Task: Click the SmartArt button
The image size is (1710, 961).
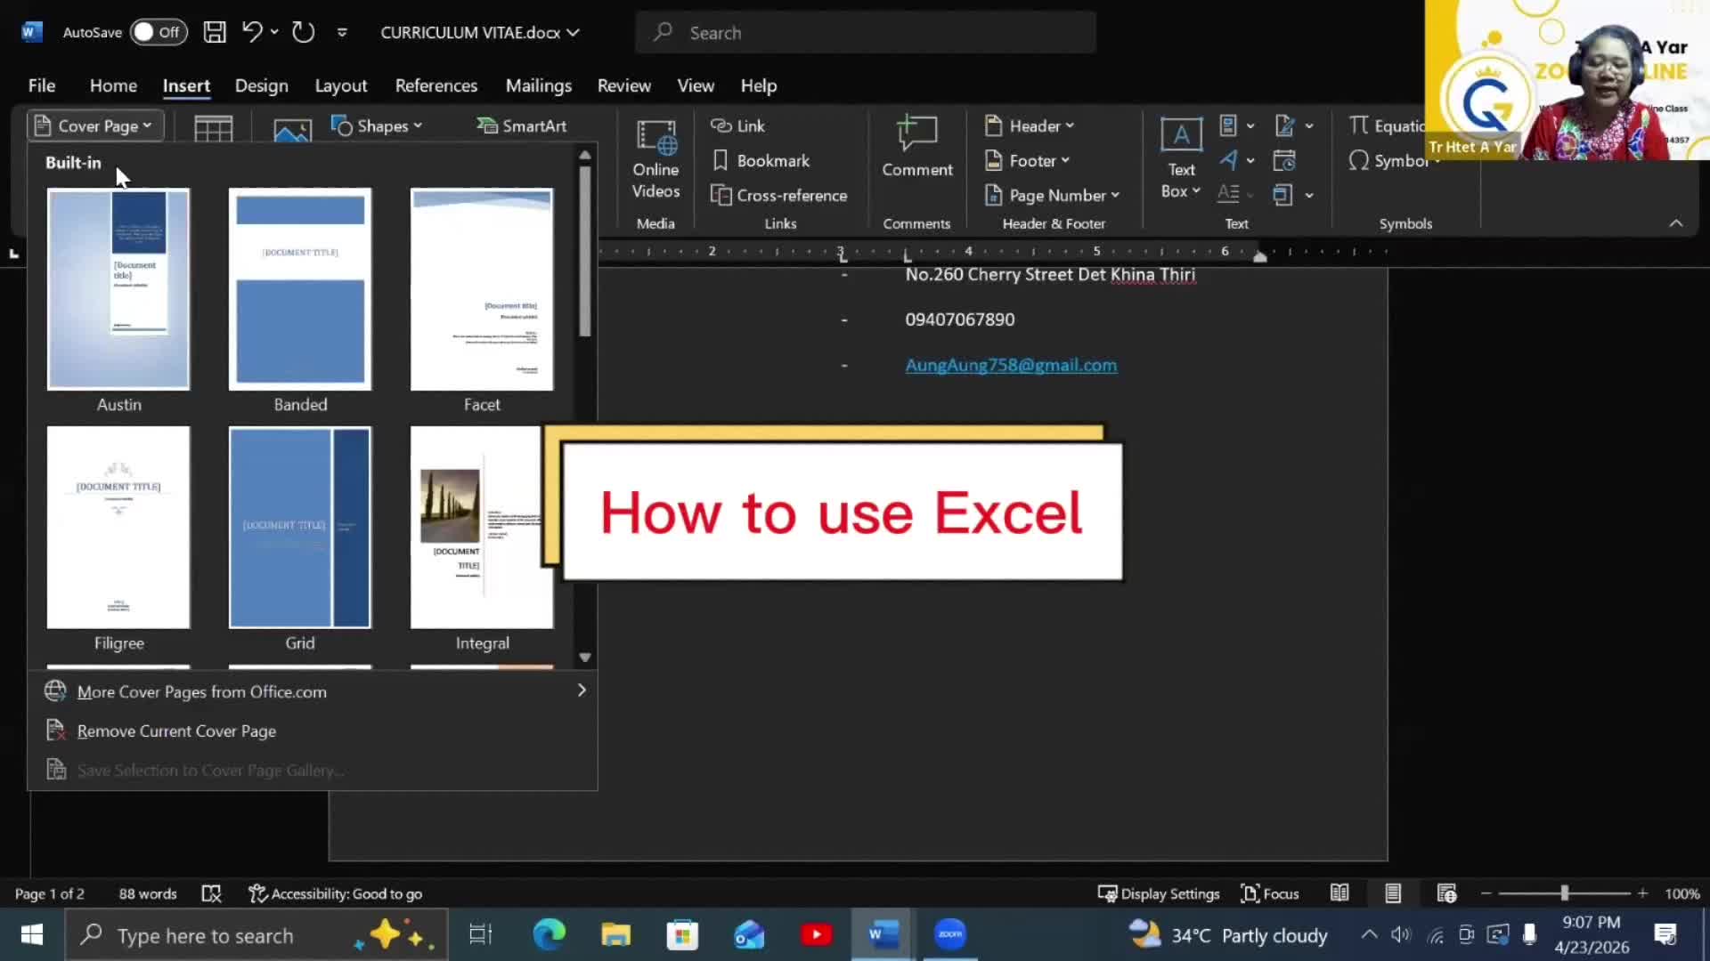Action: 522,125
